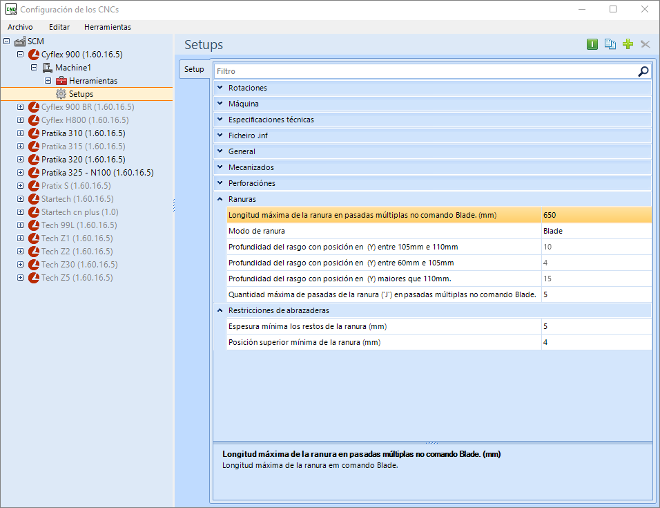660x508 pixels.
Task: Click value 5 of Quantidad máxima de pasadas
Action: coord(596,294)
